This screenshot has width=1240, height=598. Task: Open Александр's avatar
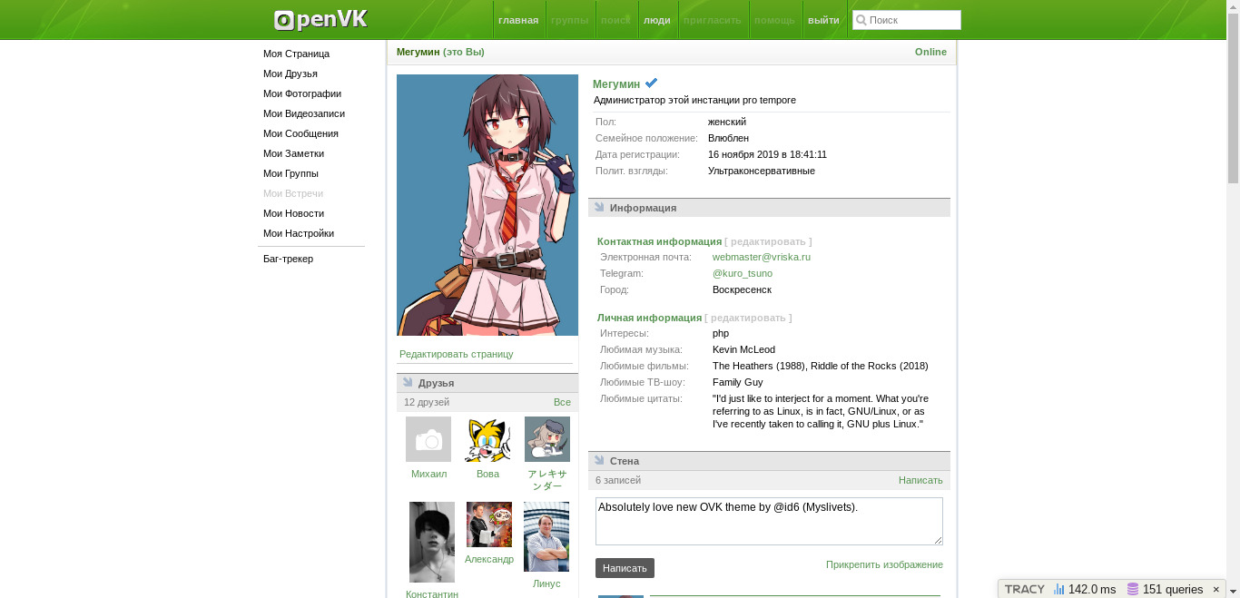click(489, 524)
